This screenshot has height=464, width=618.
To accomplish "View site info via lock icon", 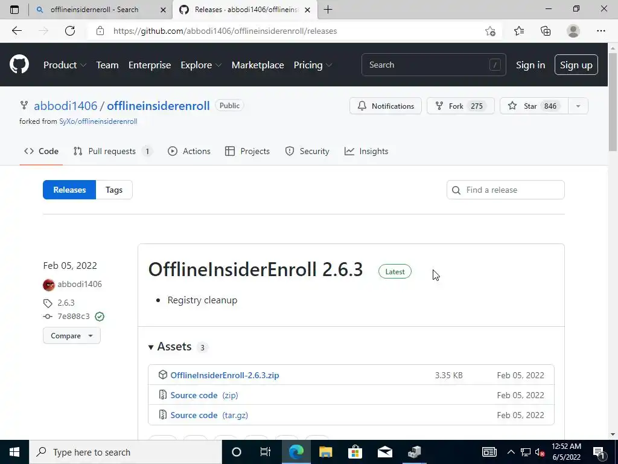I will [x=100, y=31].
